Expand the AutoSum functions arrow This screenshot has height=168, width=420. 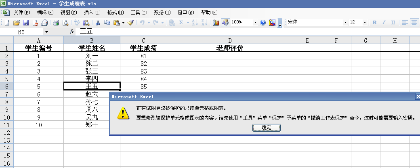pyautogui.click(x=188, y=23)
